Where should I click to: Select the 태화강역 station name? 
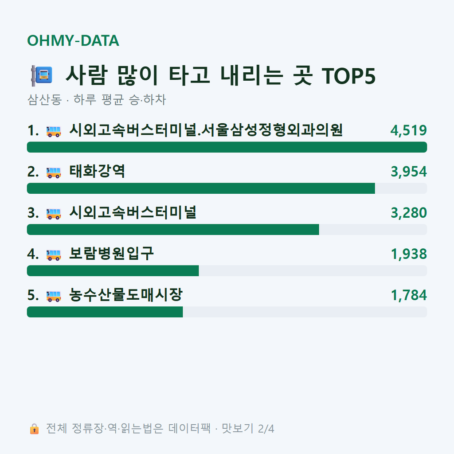coord(97,172)
